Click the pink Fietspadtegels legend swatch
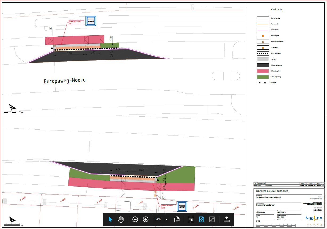The width and height of the screenshot is (327, 229). (x=263, y=71)
